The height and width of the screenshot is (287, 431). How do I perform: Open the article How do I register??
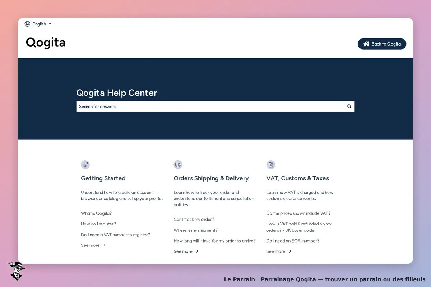coord(98,224)
